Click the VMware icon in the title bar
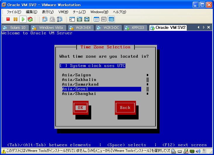The width and height of the screenshot is (214, 155). [x=4, y=5]
